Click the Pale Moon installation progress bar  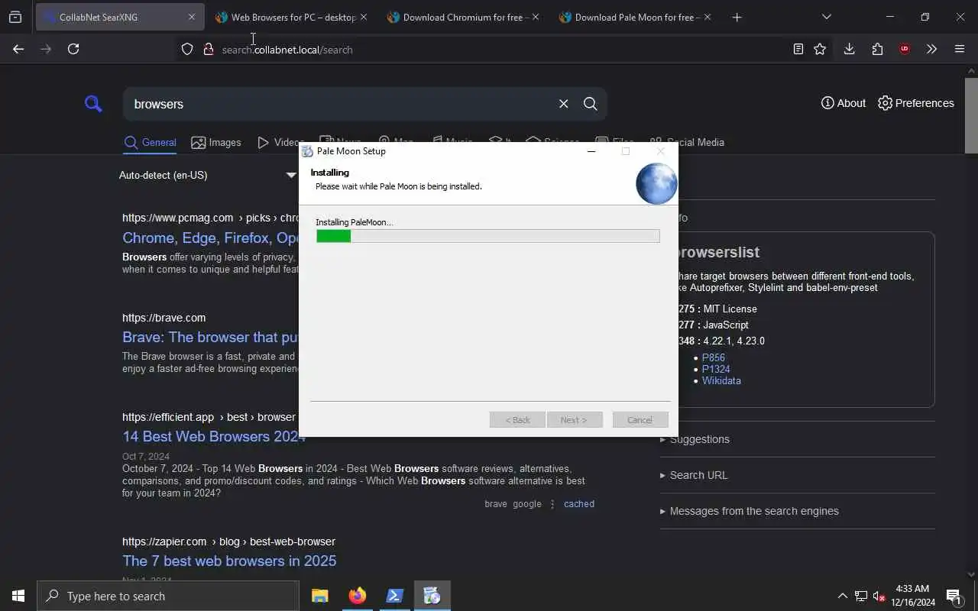[487, 236]
